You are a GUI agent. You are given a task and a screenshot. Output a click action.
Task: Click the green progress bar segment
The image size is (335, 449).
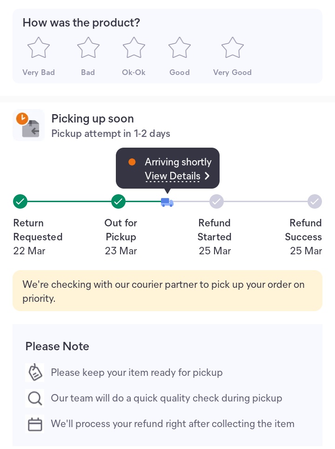[x=69, y=202]
